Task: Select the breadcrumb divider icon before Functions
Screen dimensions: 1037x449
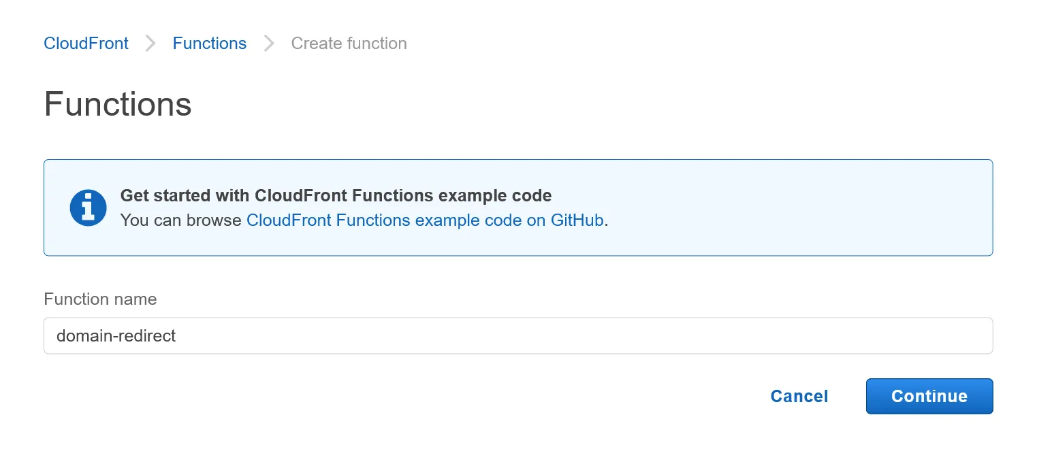Action: pos(150,43)
